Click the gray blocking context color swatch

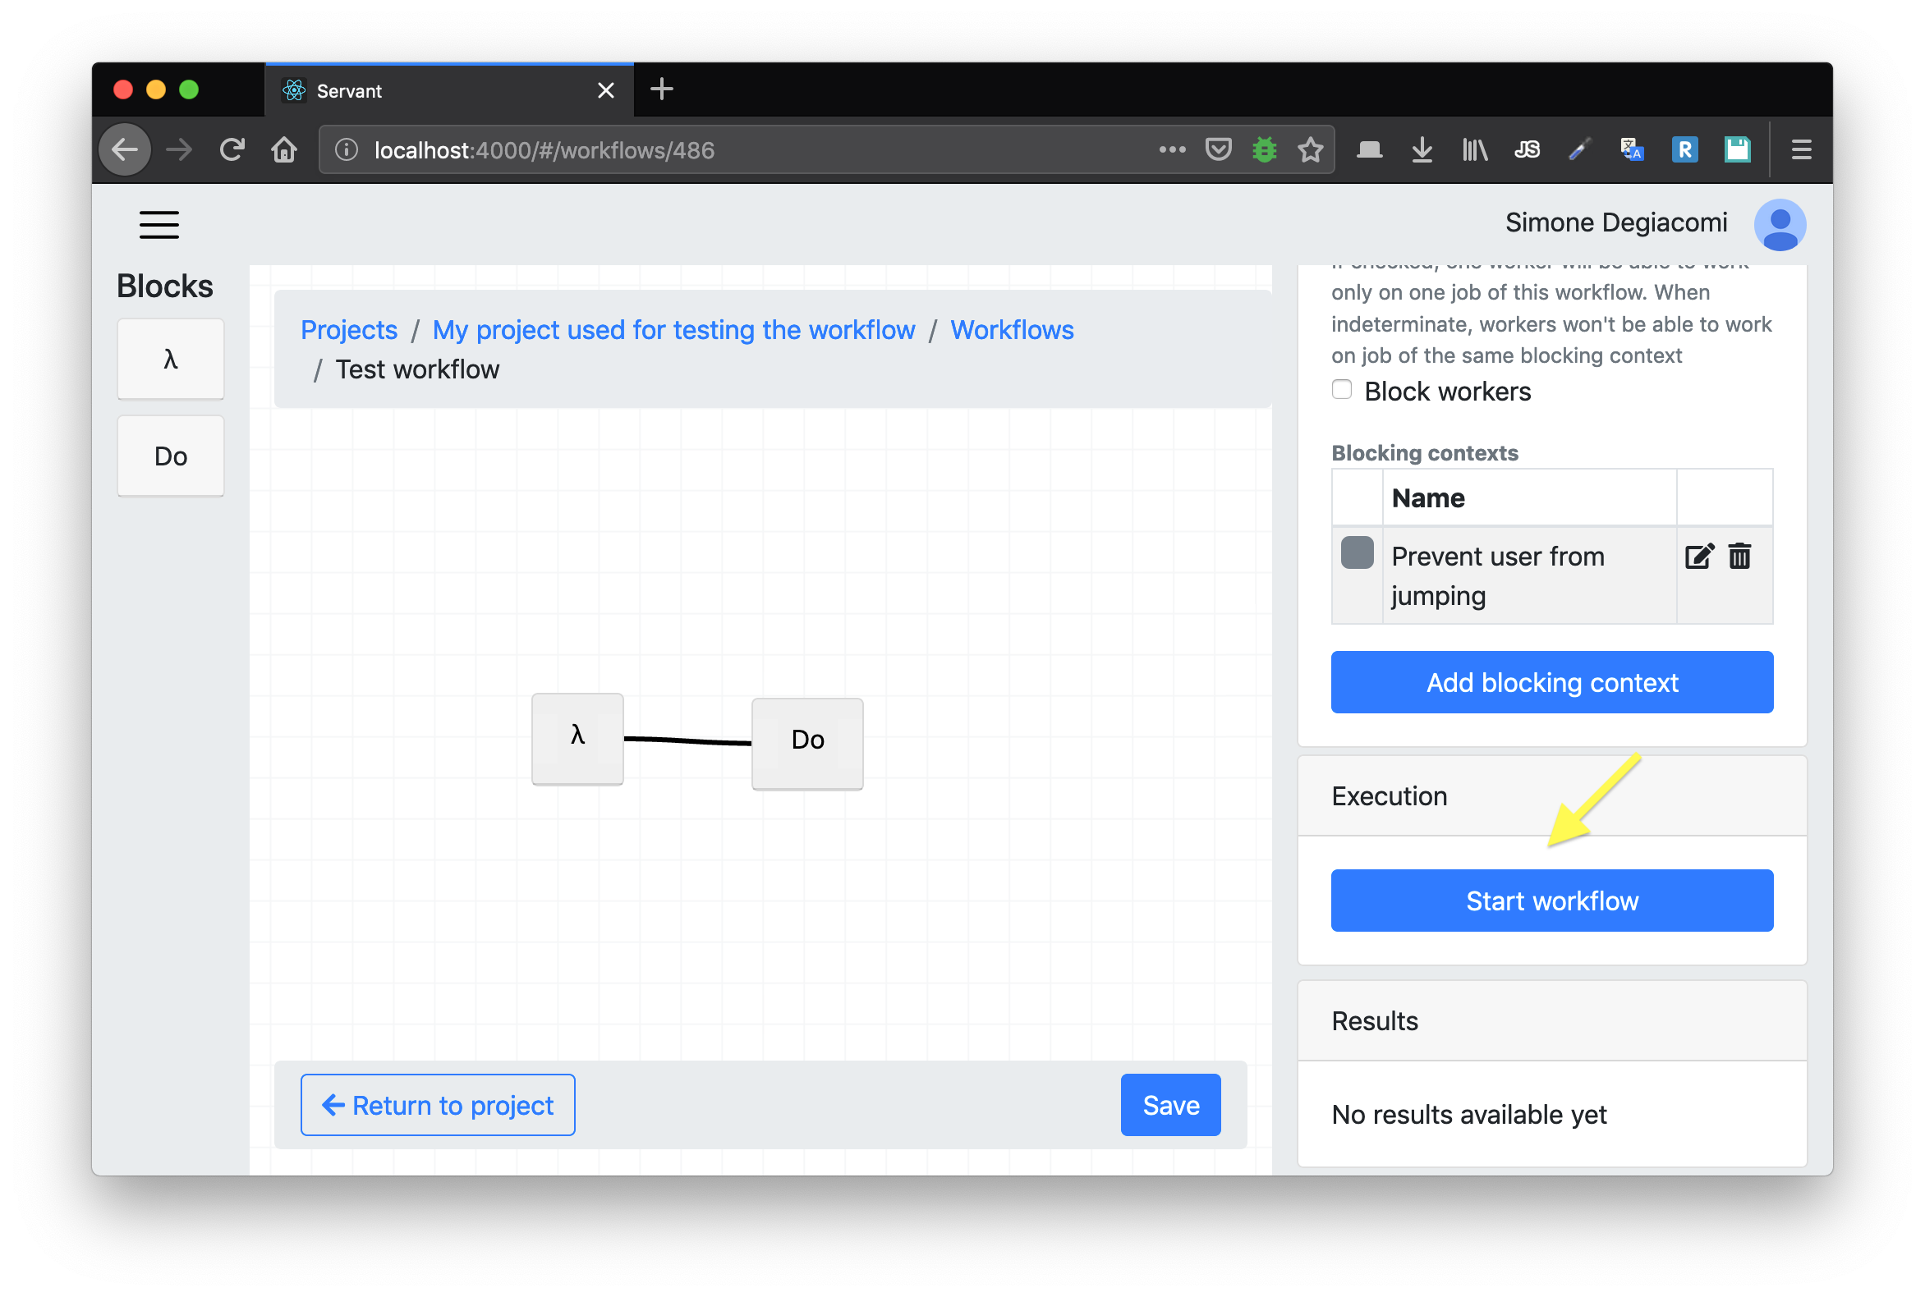point(1356,552)
